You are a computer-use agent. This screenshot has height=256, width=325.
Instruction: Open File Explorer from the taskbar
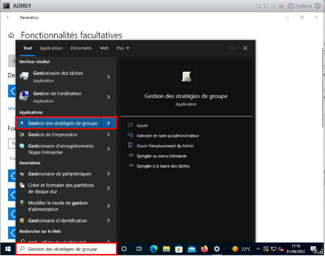[x=166, y=249]
